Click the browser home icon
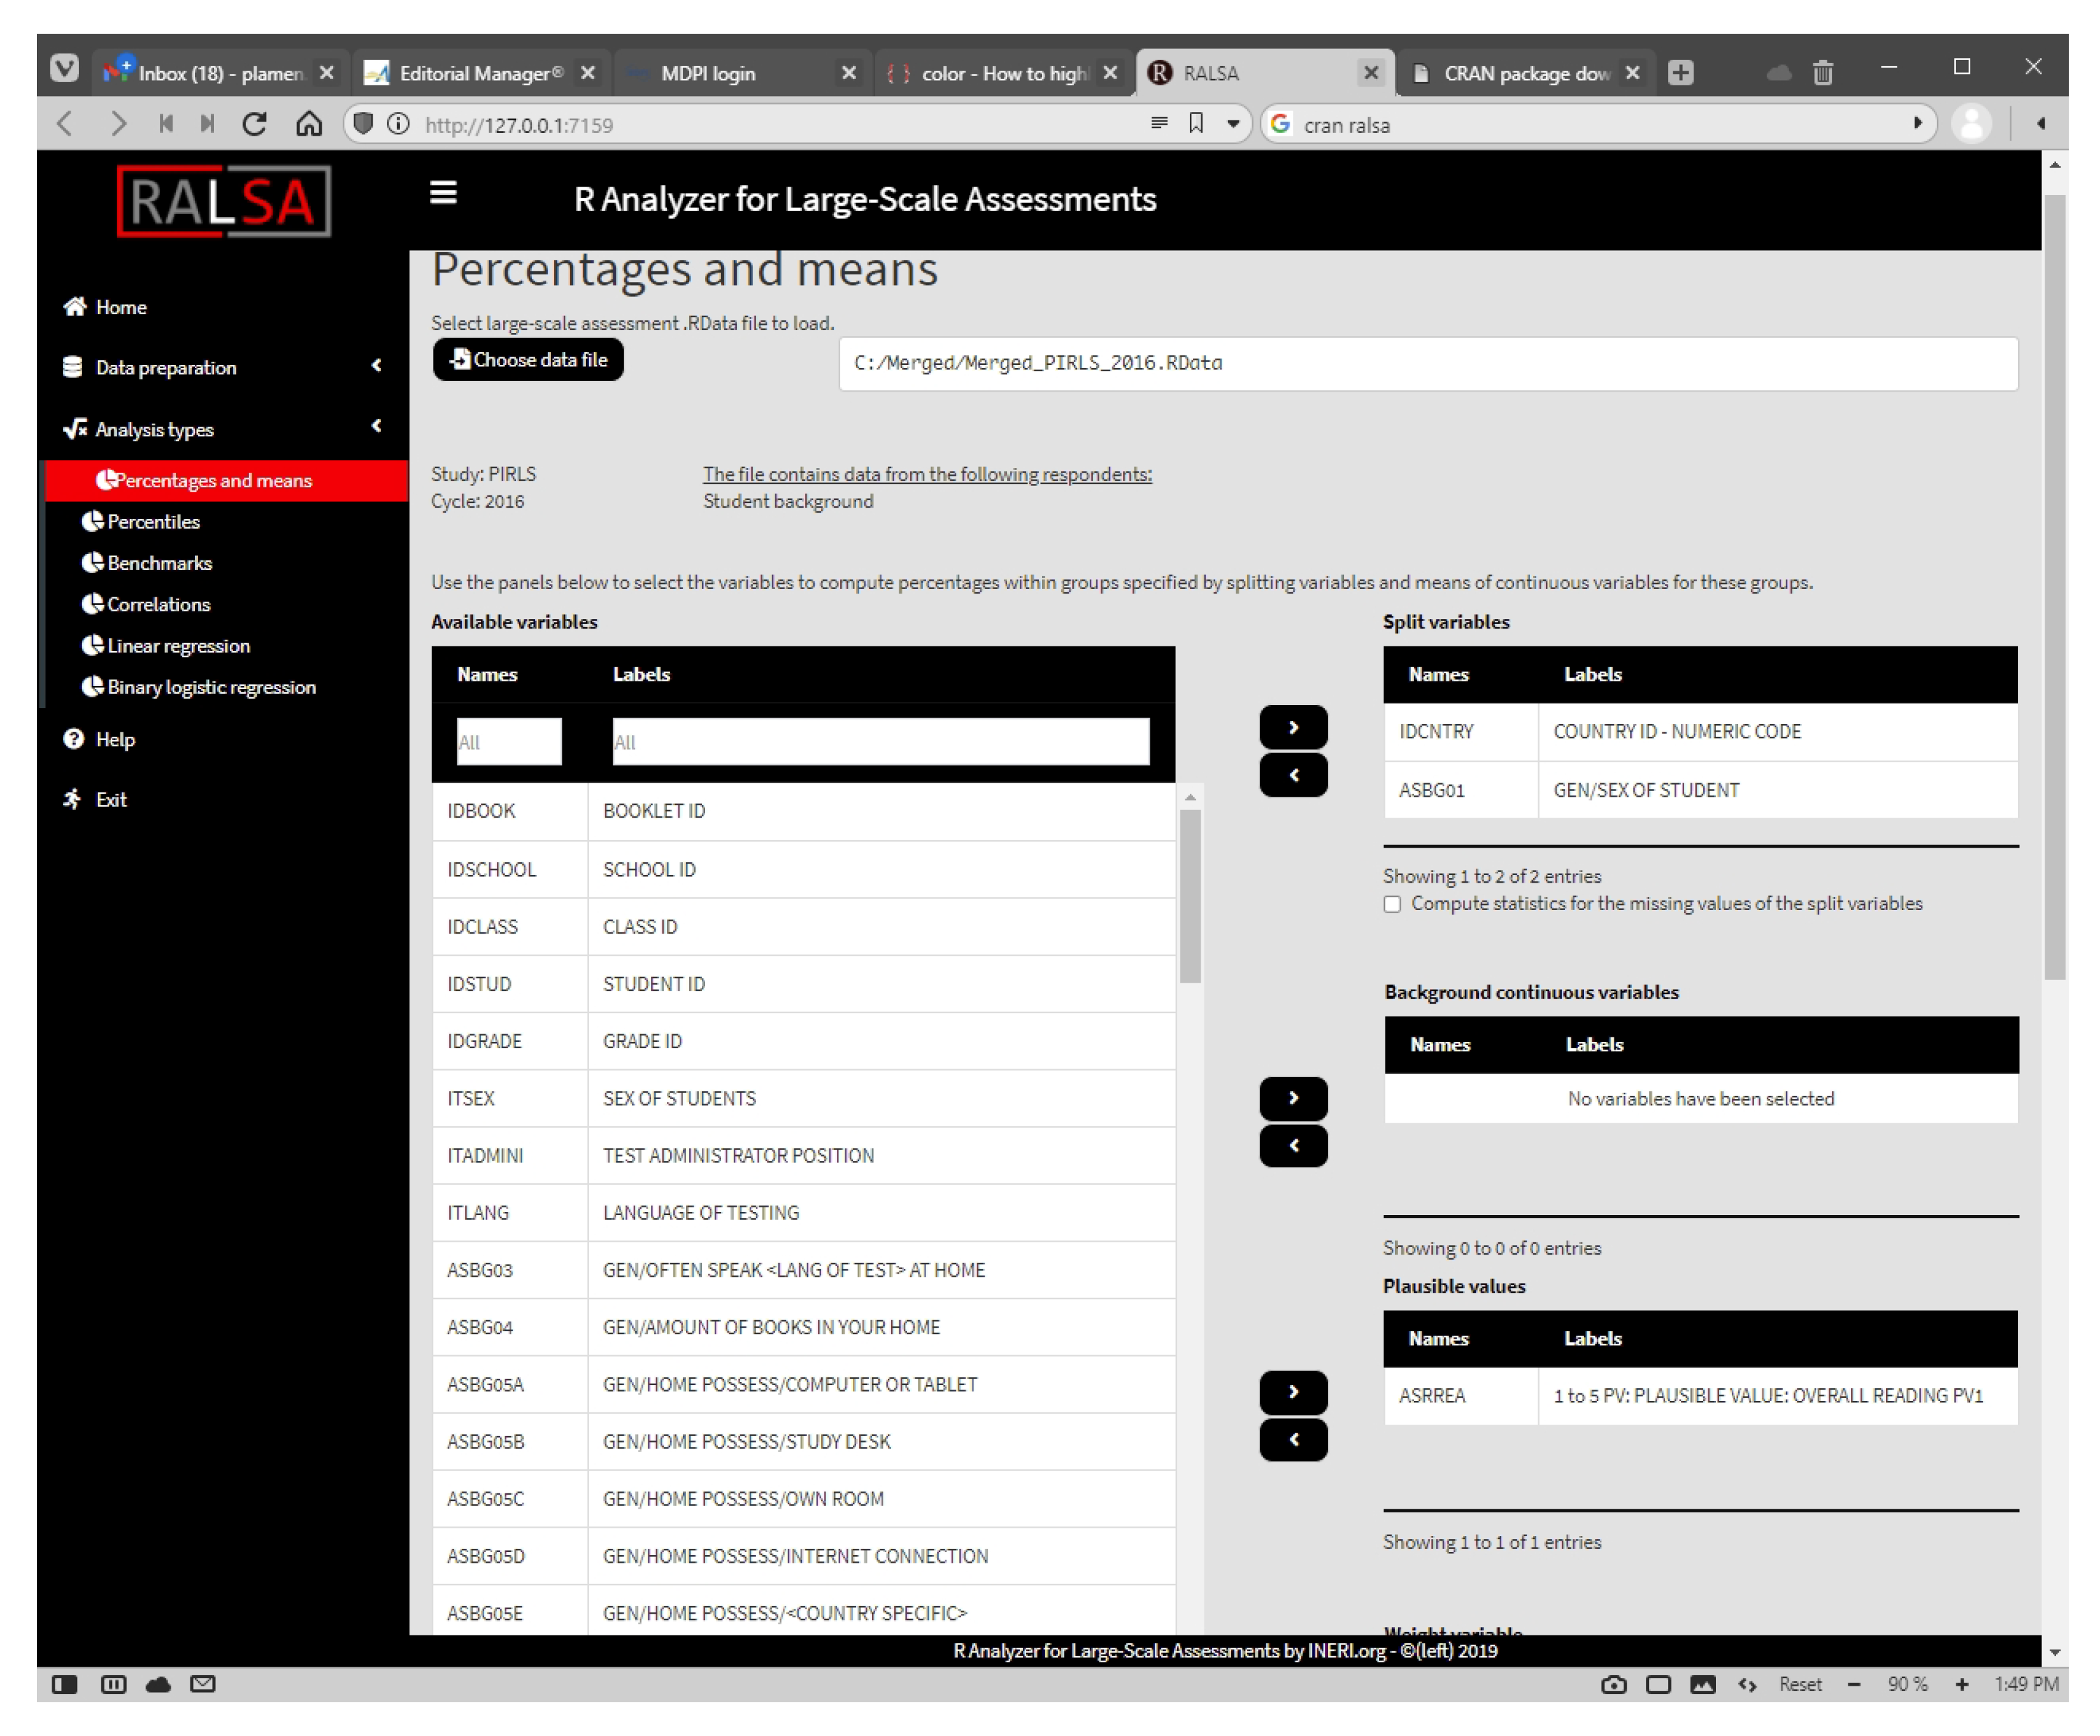 309,124
